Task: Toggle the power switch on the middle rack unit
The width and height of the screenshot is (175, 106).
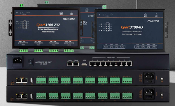Action: (149, 82)
